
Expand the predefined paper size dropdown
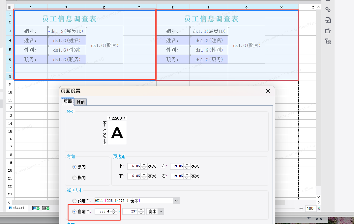tap(176, 201)
